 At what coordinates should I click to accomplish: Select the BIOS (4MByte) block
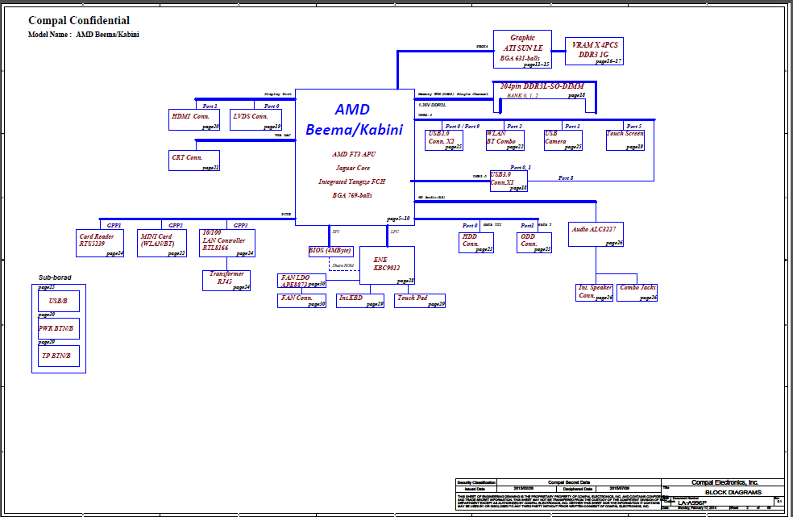click(x=330, y=251)
